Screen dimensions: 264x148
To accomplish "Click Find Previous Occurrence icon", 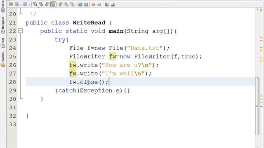I will point(41,5).
